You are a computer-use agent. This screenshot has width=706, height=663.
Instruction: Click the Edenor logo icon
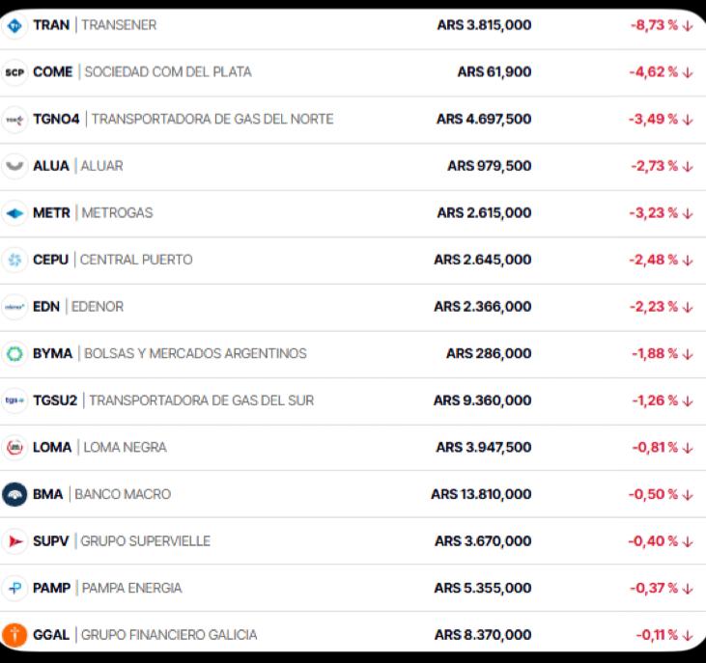[x=14, y=307]
